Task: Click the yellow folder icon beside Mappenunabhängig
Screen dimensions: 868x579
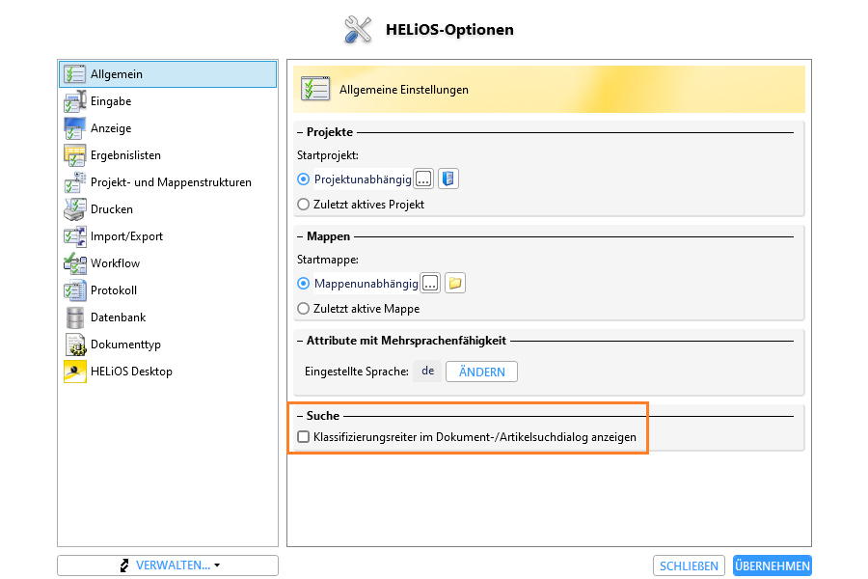Action: pos(455,283)
